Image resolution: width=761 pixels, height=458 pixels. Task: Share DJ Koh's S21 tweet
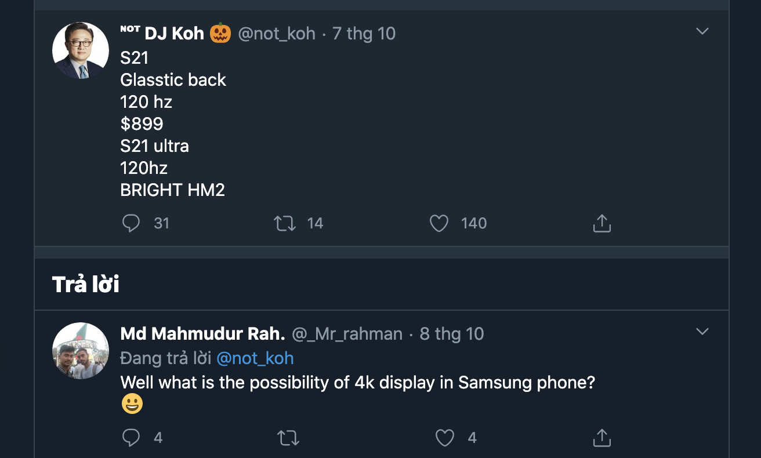coord(601,223)
